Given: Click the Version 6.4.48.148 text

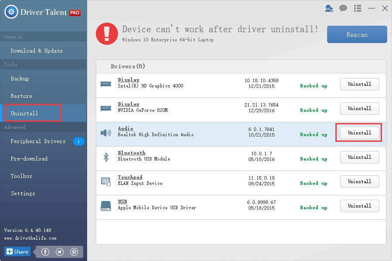Looking at the screenshot, I should (28, 230).
